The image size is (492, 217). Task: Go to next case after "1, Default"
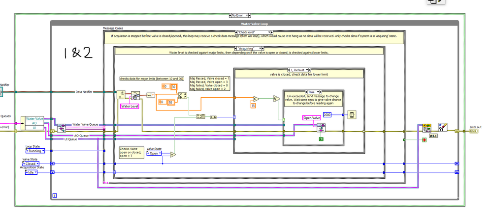click(309, 70)
